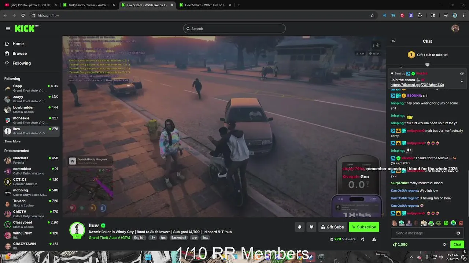Click the Kick logo

tap(26, 28)
